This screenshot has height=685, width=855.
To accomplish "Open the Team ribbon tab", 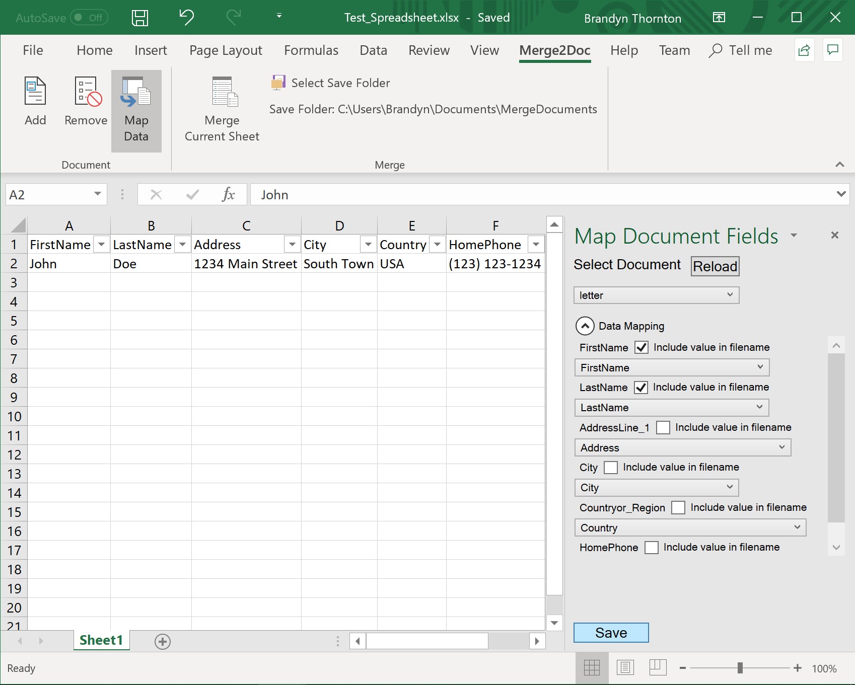I will tap(674, 50).
